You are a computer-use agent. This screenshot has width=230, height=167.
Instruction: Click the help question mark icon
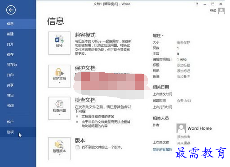tap(197, 4)
